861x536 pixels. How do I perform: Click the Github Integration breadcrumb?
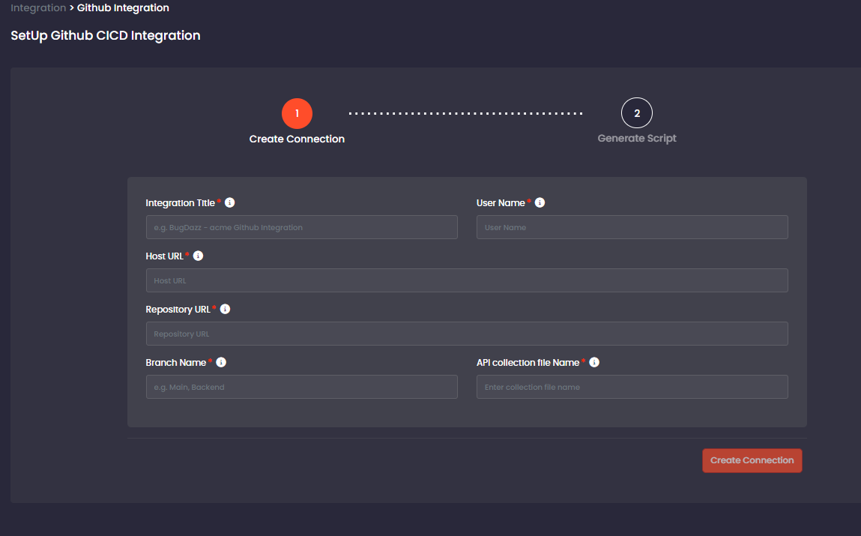(123, 7)
